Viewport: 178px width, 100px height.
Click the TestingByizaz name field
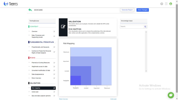tap(42, 21)
